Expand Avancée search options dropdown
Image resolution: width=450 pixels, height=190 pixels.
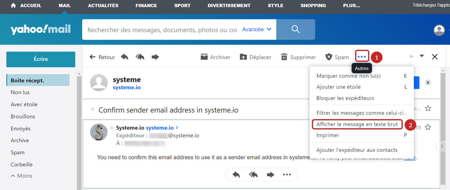[x=257, y=29]
